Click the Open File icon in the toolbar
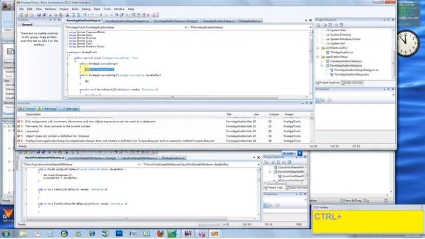This screenshot has height=239, width=425. point(27,15)
